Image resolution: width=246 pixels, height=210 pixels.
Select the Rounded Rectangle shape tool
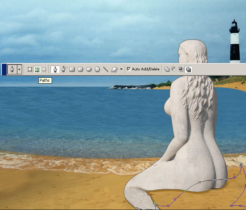point(80,69)
